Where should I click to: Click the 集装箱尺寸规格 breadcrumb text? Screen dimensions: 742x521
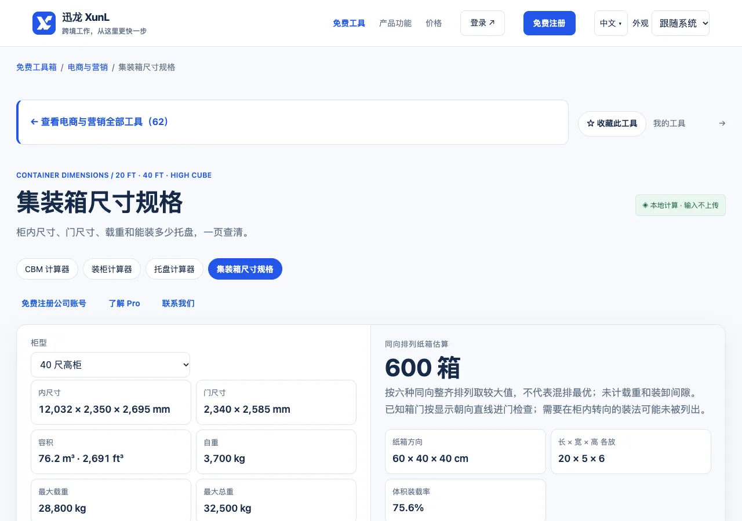click(x=147, y=67)
